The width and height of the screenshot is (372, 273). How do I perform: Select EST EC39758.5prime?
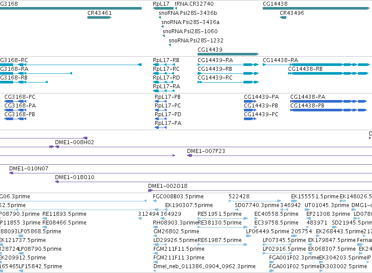[x=276, y=223]
